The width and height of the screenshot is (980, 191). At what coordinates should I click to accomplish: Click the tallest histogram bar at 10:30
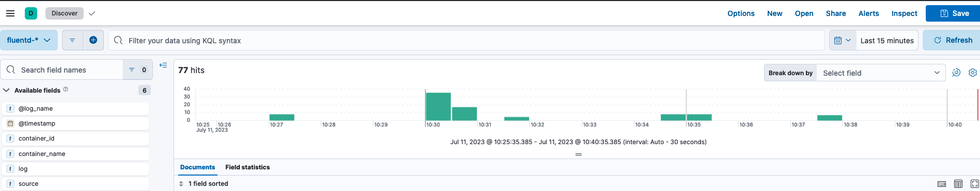438,107
